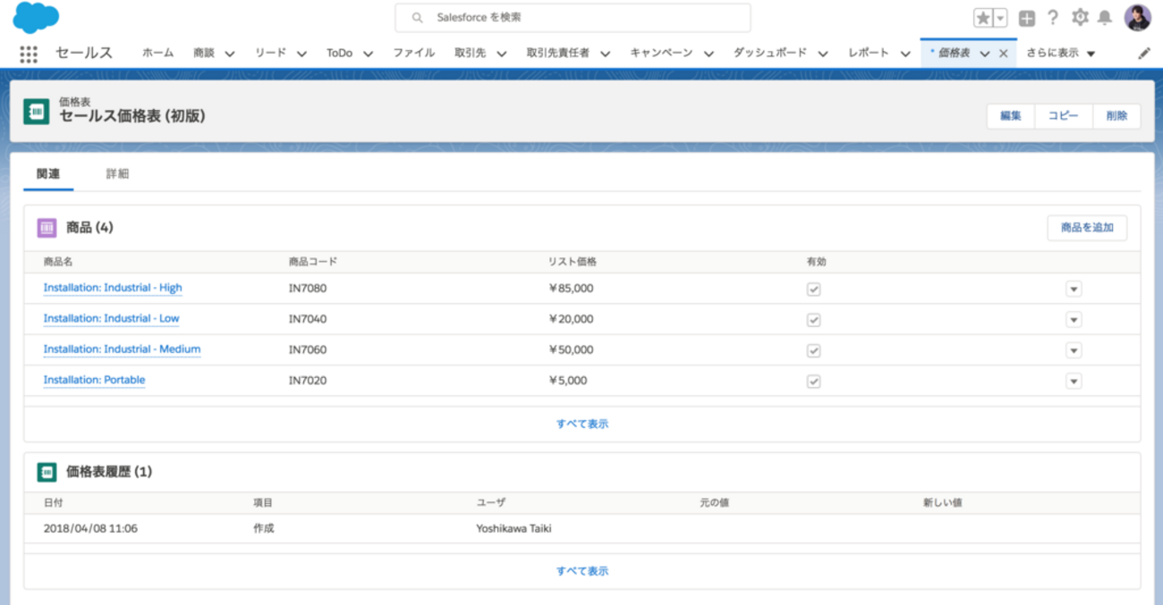The image size is (1163, 605).
Task: Go to the ホーム tab
Action: point(158,53)
